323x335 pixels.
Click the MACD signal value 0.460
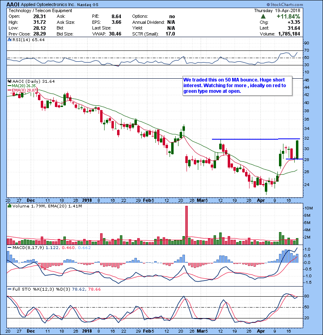[68, 248]
